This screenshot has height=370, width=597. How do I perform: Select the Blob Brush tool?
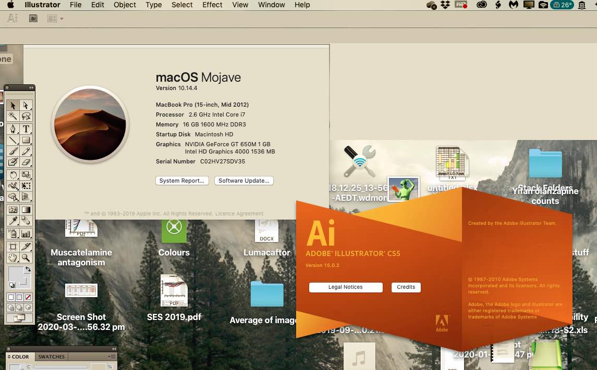click(13, 162)
